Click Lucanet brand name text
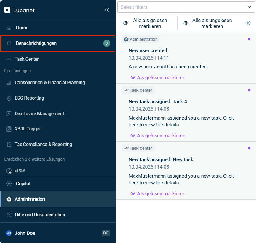256x243 pixels. 24,10
